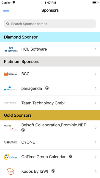
Task: Open HCL Software via its chevron
Action: coord(95,49)
